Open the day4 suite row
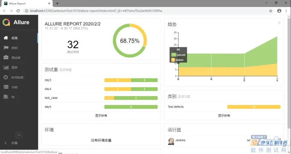The width and height of the screenshot is (291, 154). click(101, 89)
